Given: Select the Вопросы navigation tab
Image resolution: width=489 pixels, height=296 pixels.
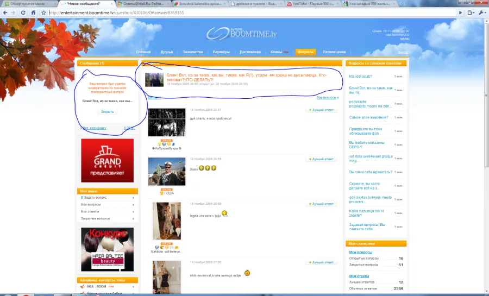Looking at the screenshot, I should pos(305,52).
